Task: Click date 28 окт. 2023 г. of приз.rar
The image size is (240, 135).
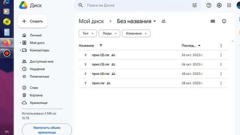Action: pyautogui.click(x=192, y=83)
